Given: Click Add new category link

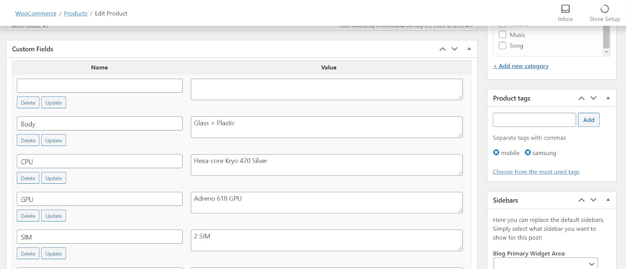Looking at the screenshot, I should 521,66.
